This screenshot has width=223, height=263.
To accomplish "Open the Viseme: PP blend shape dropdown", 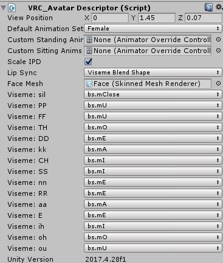I will coord(153,106).
